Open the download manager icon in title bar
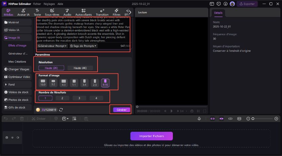 pos(226,4)
